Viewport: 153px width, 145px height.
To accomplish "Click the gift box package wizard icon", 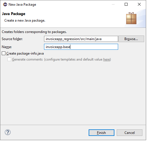I will (x=131, y=18).
